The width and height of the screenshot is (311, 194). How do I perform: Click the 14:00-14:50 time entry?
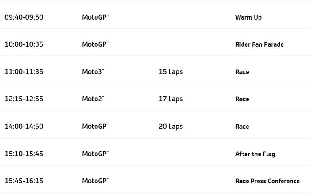tap(24, 127)
